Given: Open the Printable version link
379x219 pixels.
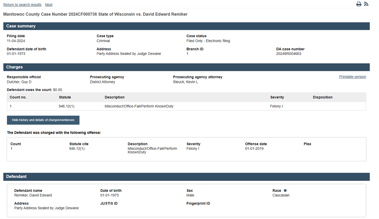Looking at the screenshot, I should (x=352, y=77).
